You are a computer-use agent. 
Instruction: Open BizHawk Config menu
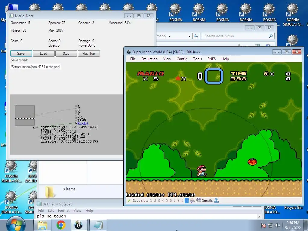[182, 59]
